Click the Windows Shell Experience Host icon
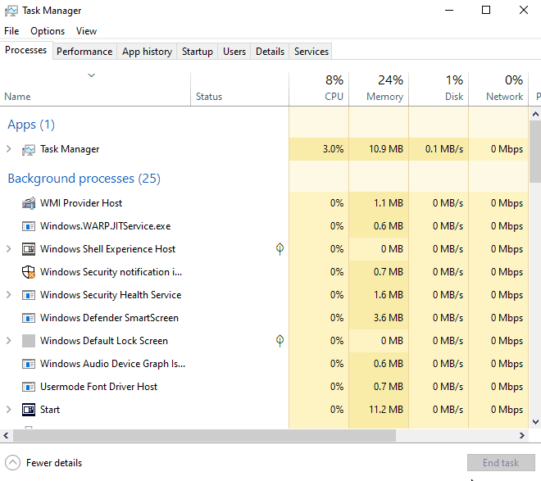 [29, 249]
